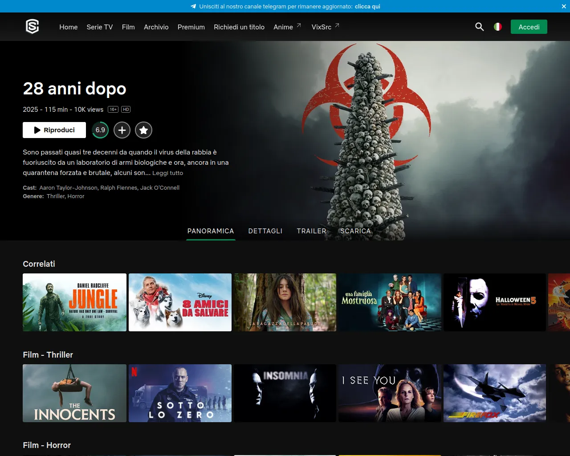Click the star favorite icon
Viewport: 570px width, 456px height.
click(x=143, y=130)
